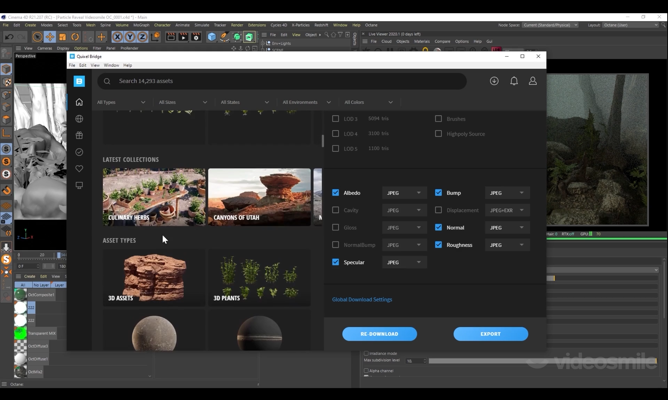The height and width of the screenshot is (400, 668).
Task: Open Quixel Bridge home page icon
Action: pos(79,102)
